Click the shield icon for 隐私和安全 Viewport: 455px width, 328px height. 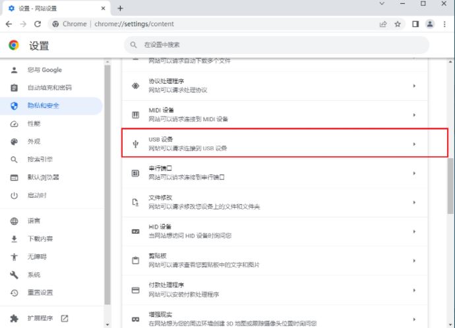click(x=14, y=106)
